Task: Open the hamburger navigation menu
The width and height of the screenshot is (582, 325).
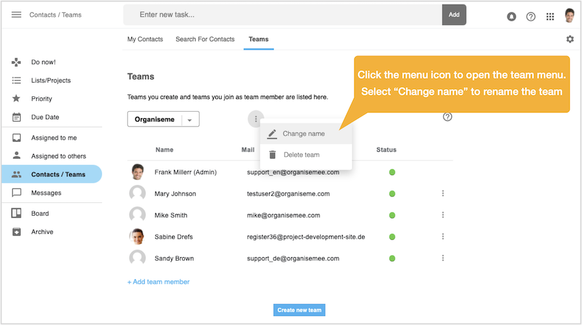Action: pos(17,15)
